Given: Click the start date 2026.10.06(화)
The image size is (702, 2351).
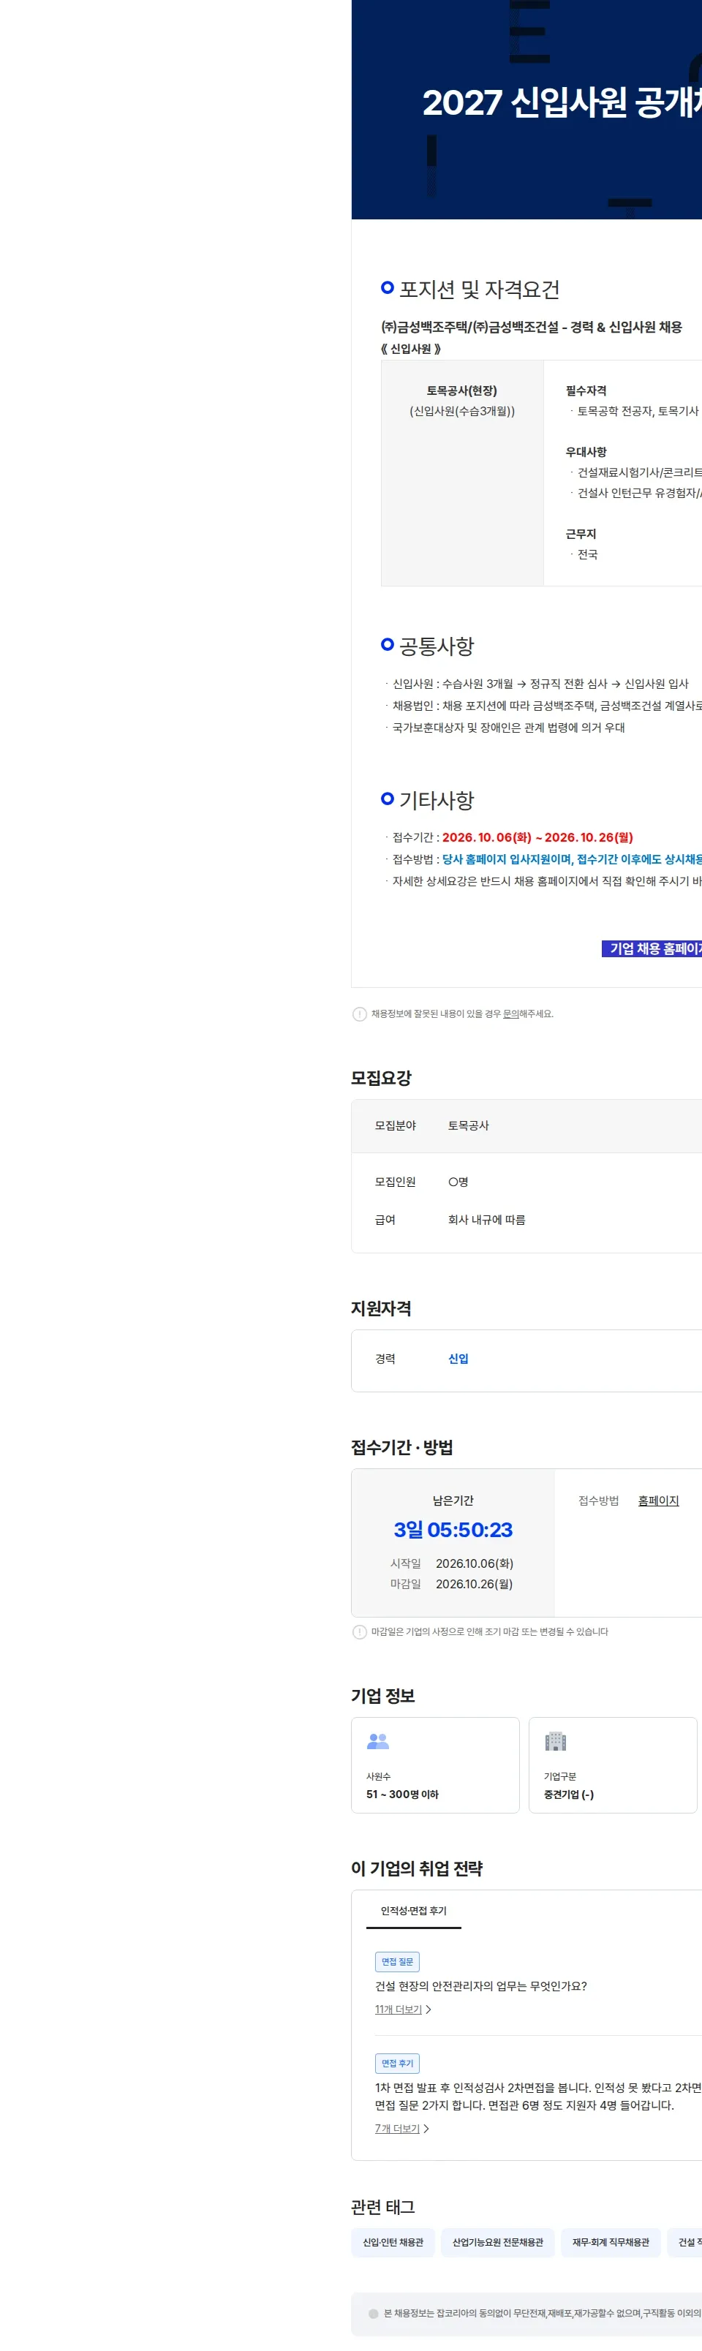Looking at the screenshot, I should pos(475,1563).
